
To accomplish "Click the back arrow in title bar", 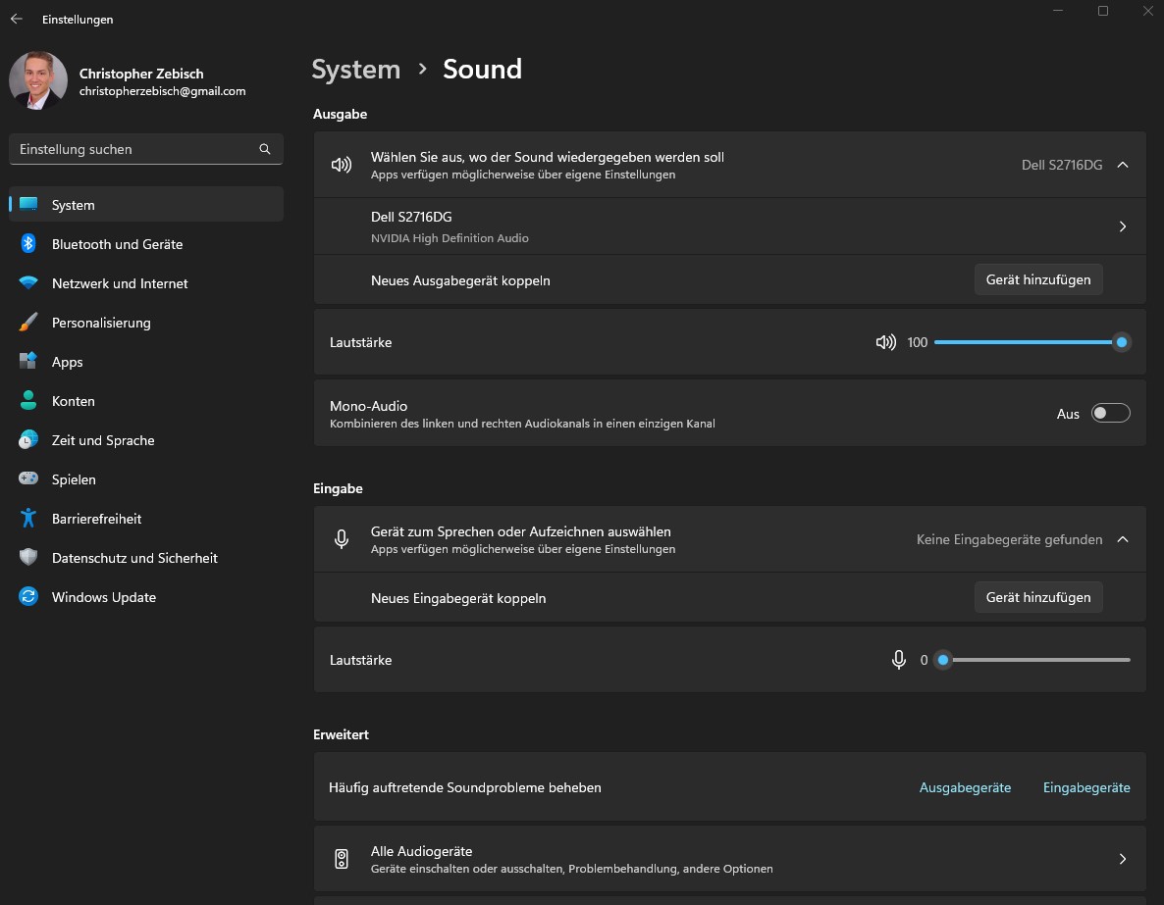I will [x=17, y=19].
